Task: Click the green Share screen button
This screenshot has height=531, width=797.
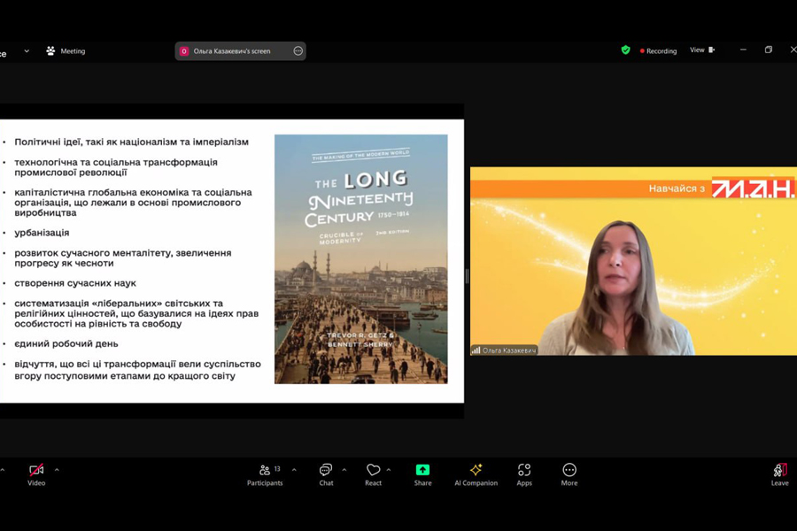Action: point(422,471)
